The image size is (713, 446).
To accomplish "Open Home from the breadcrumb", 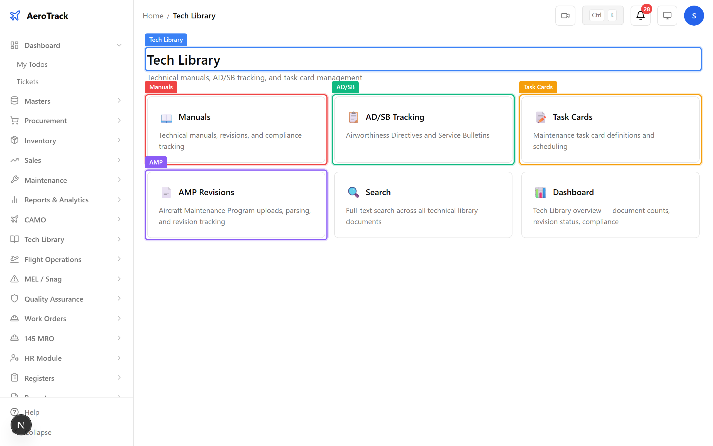I will 153,15.
